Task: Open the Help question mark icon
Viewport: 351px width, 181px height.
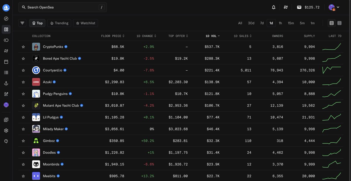Action: (6, 141)
